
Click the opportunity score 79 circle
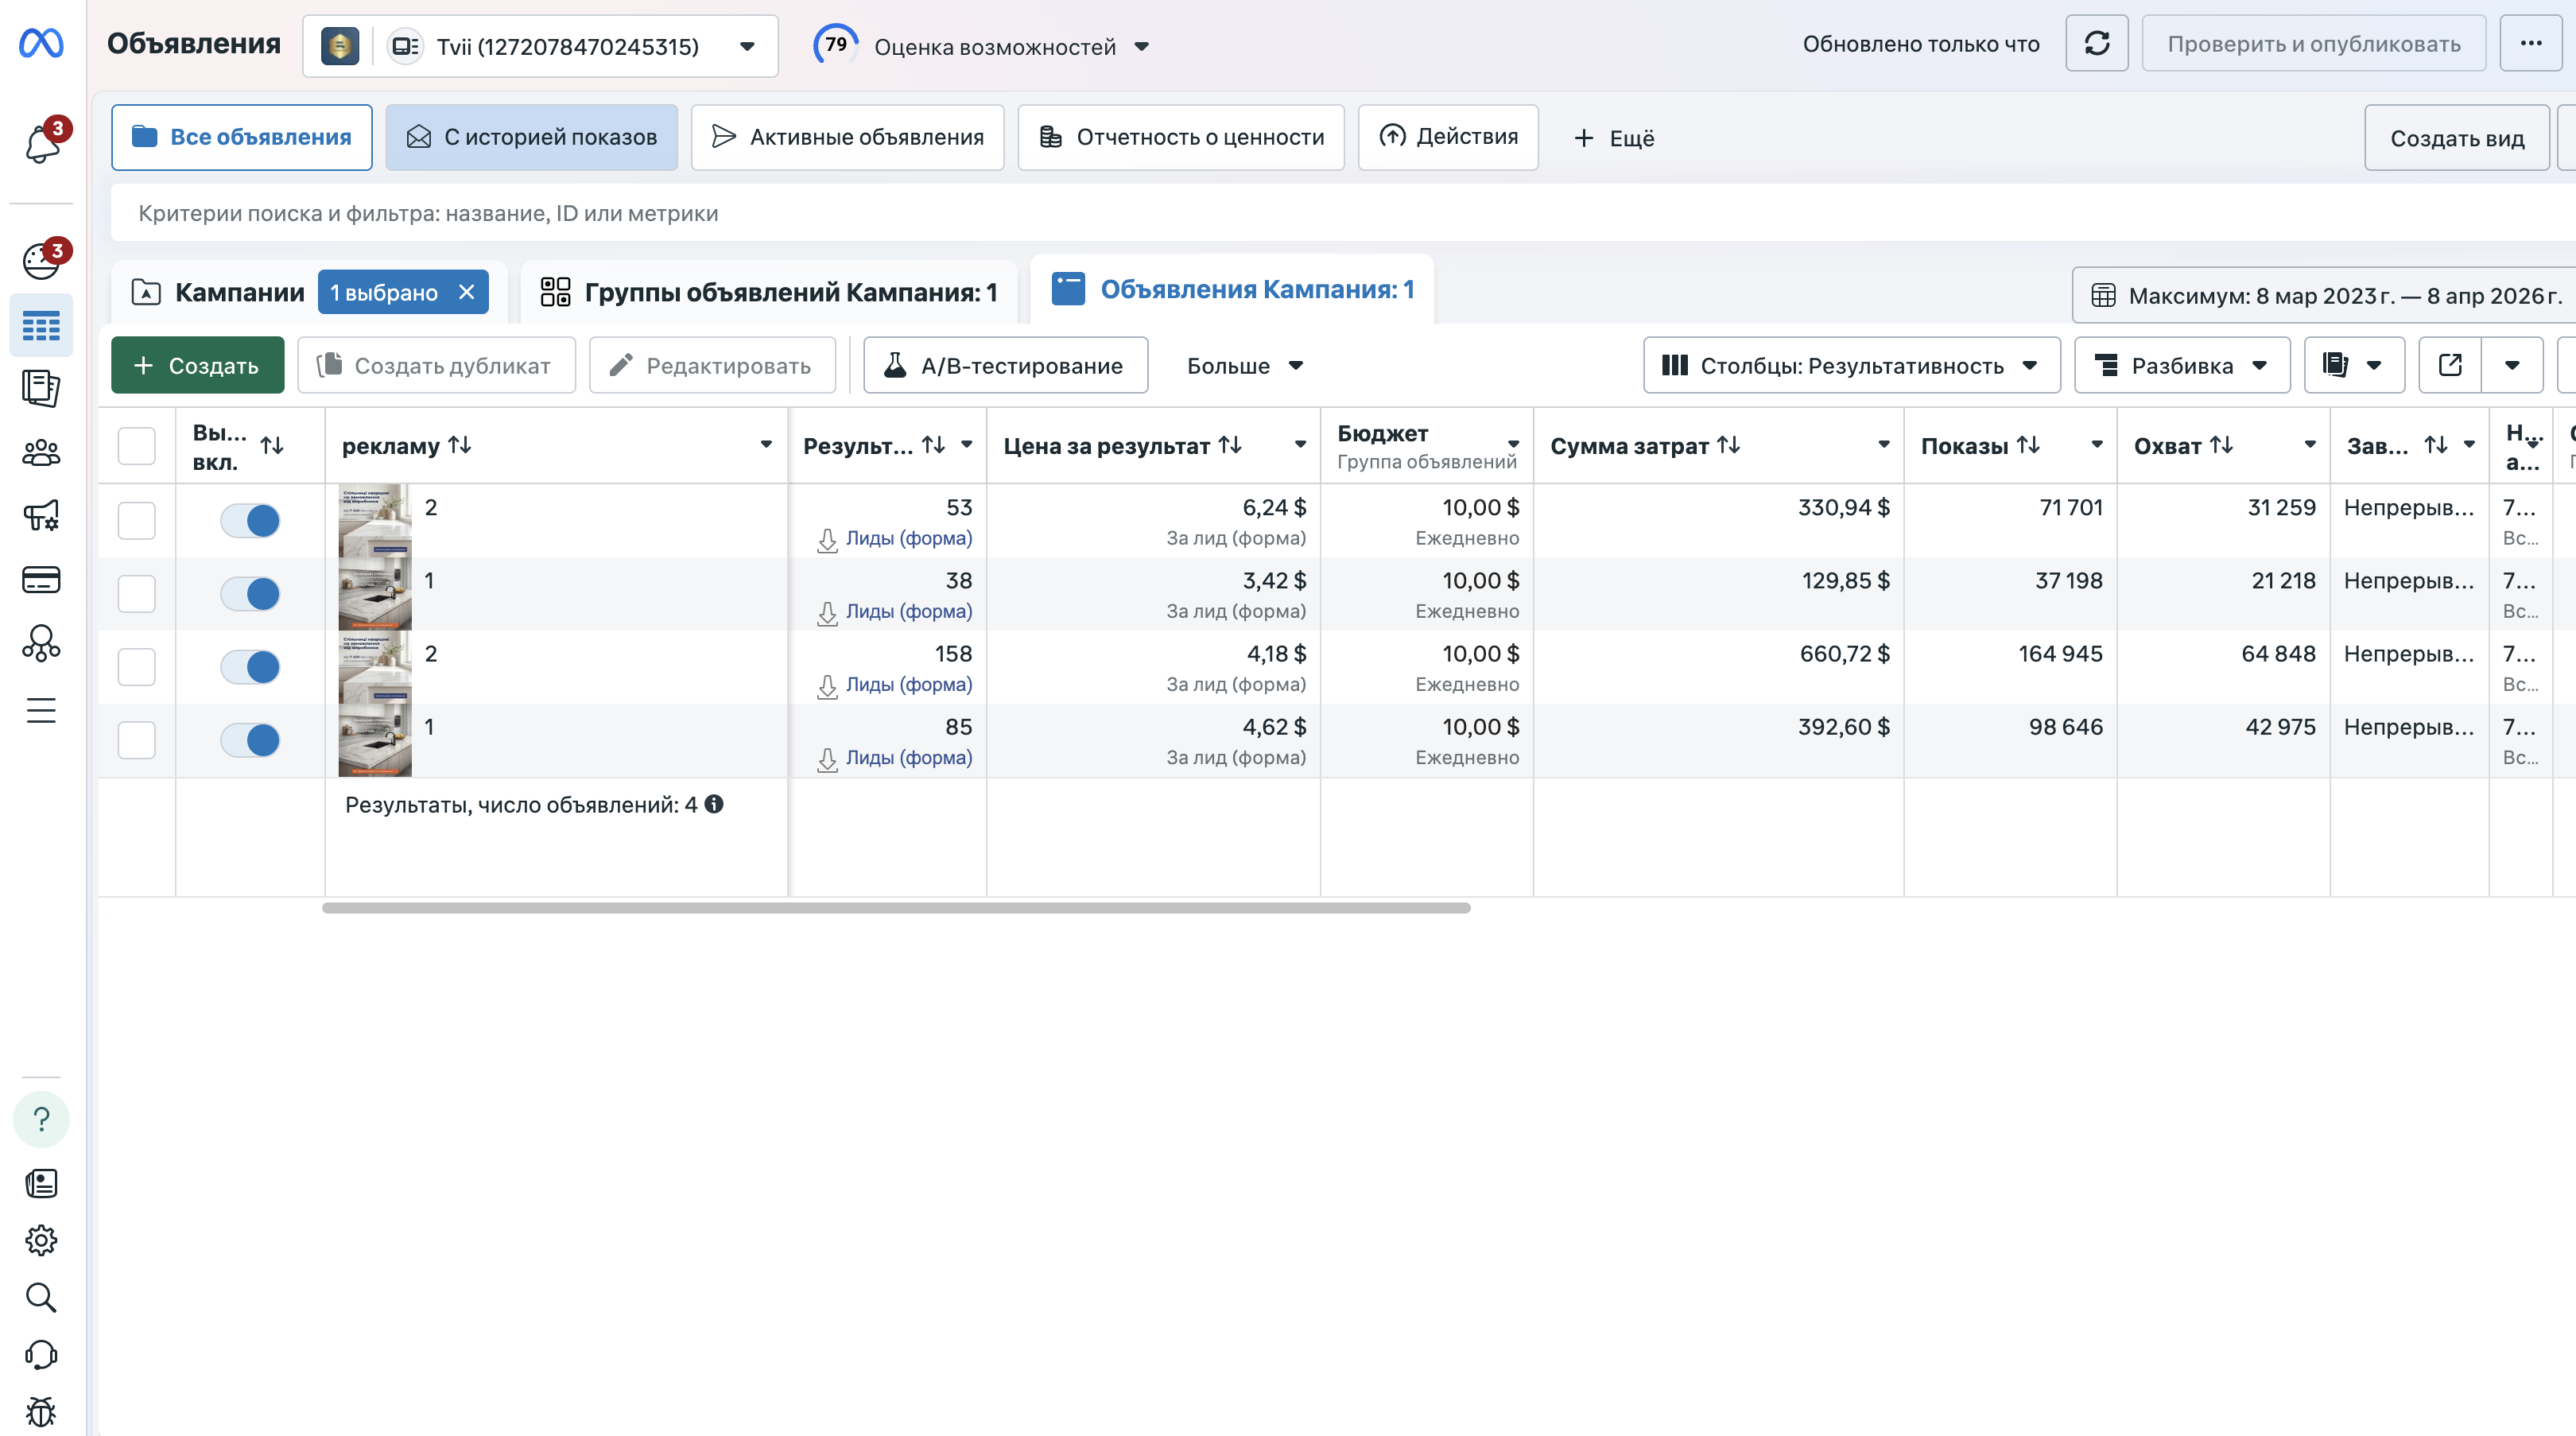(835, 45)
